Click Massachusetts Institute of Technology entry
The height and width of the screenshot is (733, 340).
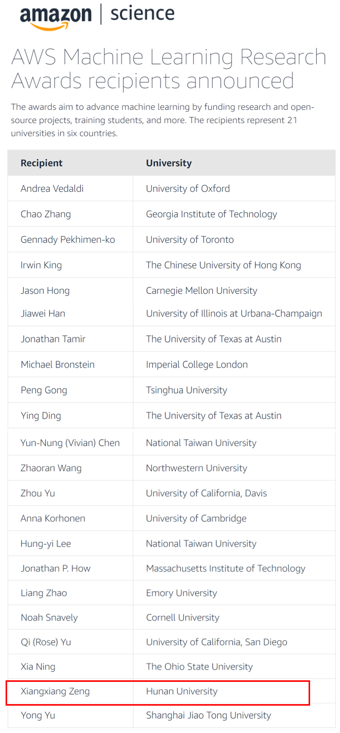[x=226, y=568]
